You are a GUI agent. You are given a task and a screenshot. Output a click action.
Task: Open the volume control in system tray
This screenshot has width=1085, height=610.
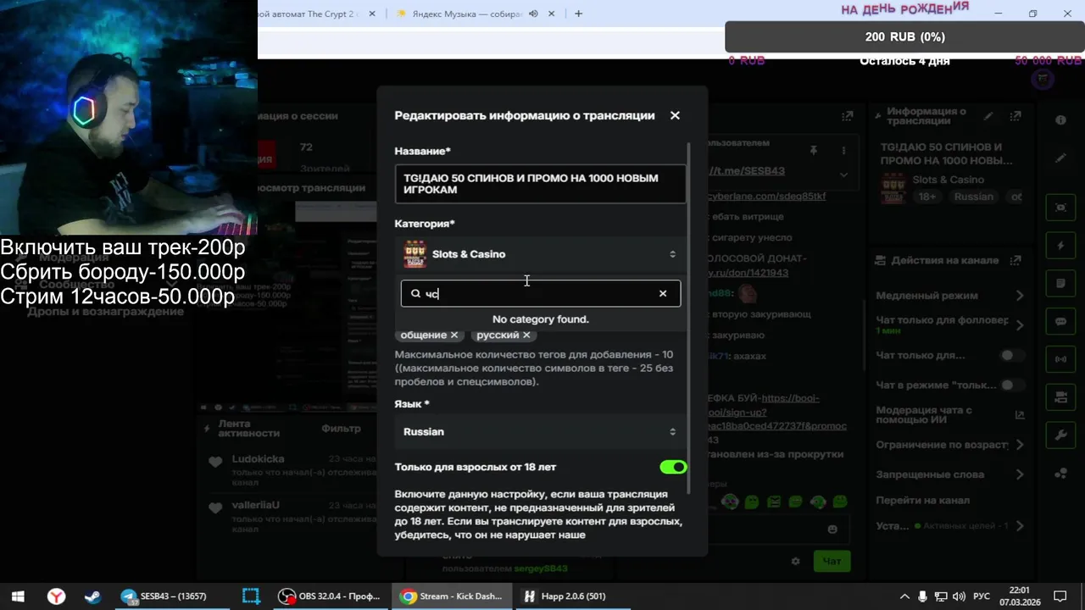(x=959, y=596)
